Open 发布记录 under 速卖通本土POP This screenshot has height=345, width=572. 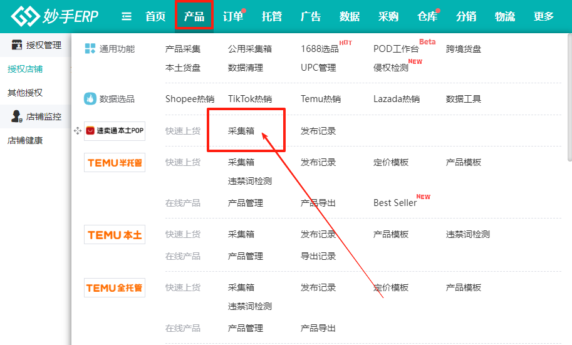[318, 131]
